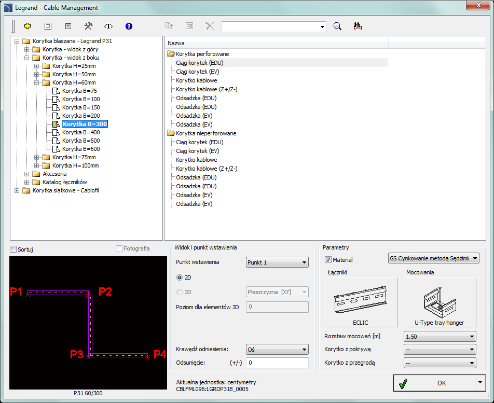494x403 pixels.
Task: Open the GS Cynkowanie material dropdown
Action: (434, 258)
